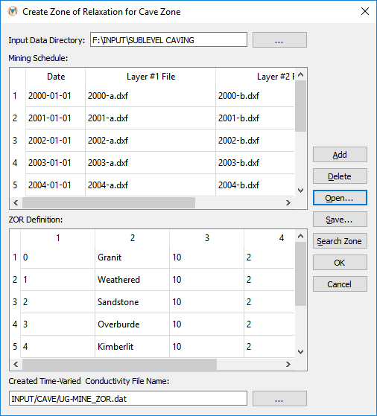Click left arrow of ZOR Definition horizontal scrollbar
The width and height of the screenshot is (377, 416).
(16, 364)
